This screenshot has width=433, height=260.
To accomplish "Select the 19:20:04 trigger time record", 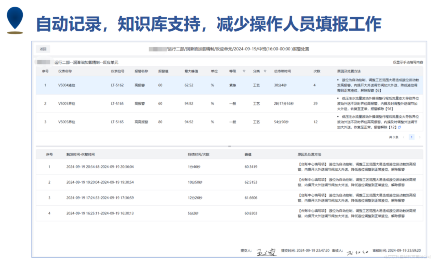I will pyautogui.click(x=100, y=183).
